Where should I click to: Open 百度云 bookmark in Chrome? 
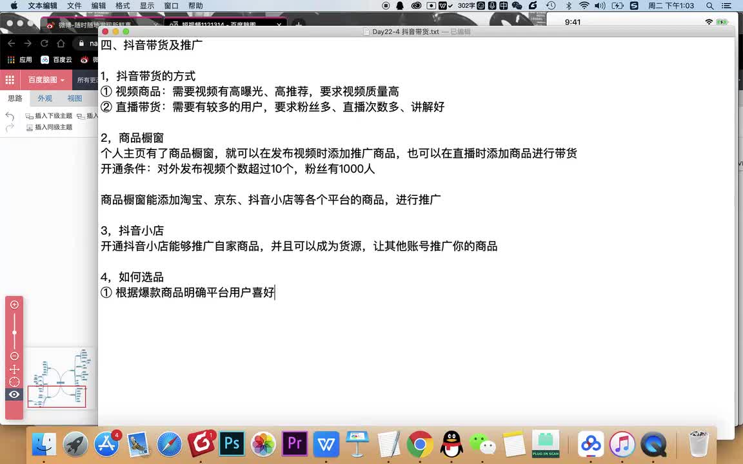click(56, 60)
